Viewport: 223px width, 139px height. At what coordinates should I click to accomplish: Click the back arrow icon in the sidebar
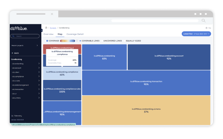(x=12, y=53)
